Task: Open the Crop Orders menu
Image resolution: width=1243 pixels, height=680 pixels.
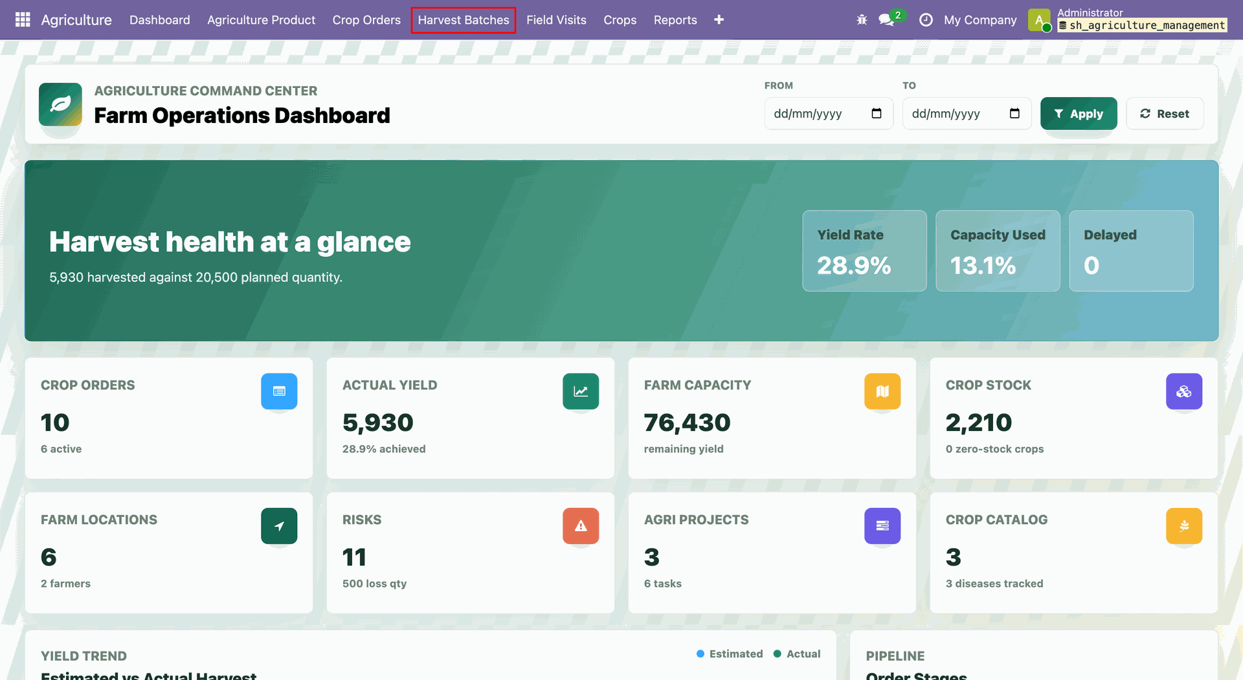Action: coord(366,20)
